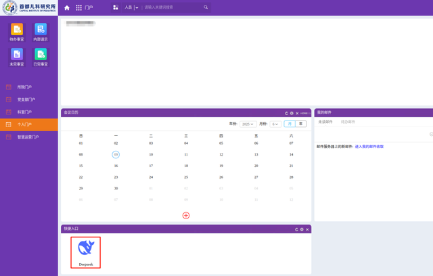Select date 24 in the calendar

click(x=151, y=177)
